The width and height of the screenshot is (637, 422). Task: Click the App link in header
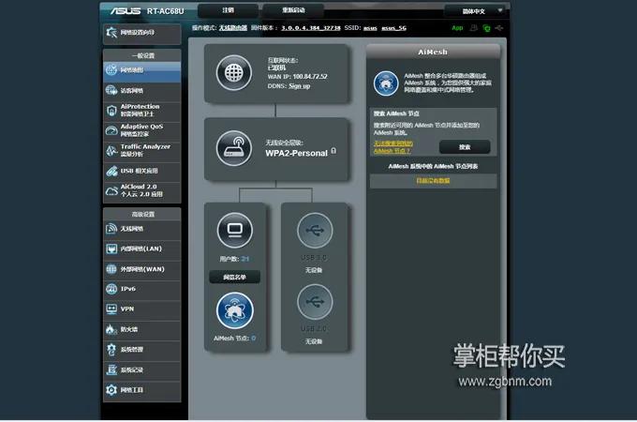coord(457,28)
